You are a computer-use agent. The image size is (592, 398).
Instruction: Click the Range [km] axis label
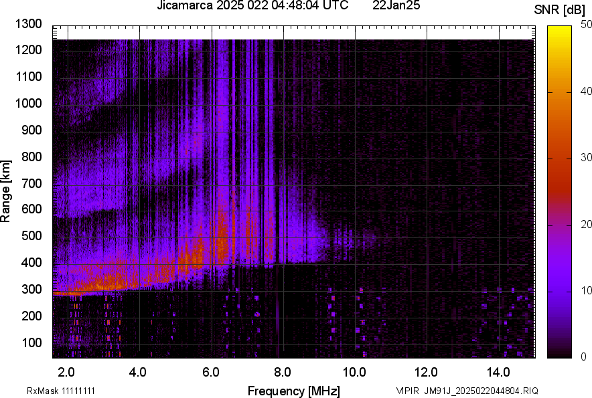click(6, 191)
